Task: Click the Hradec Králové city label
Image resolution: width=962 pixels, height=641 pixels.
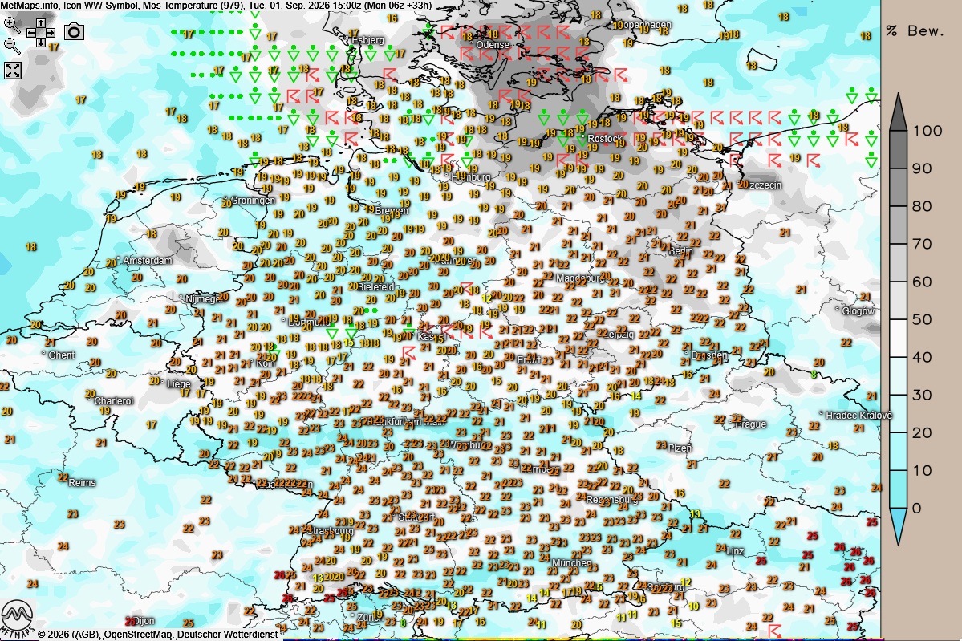Action: [x=858, y=416]
